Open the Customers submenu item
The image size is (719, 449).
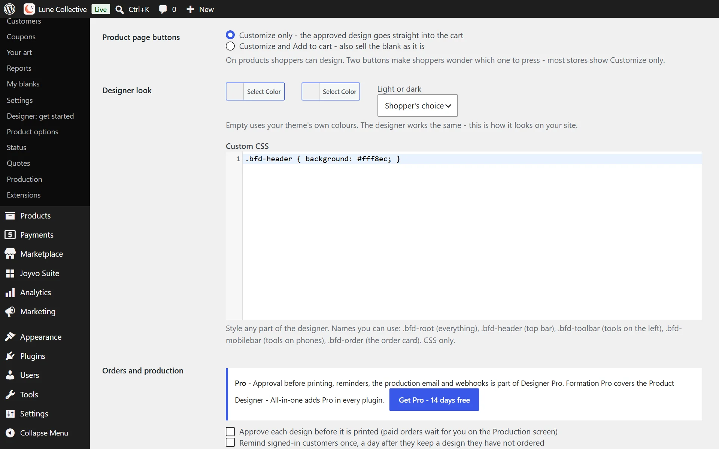24,21
